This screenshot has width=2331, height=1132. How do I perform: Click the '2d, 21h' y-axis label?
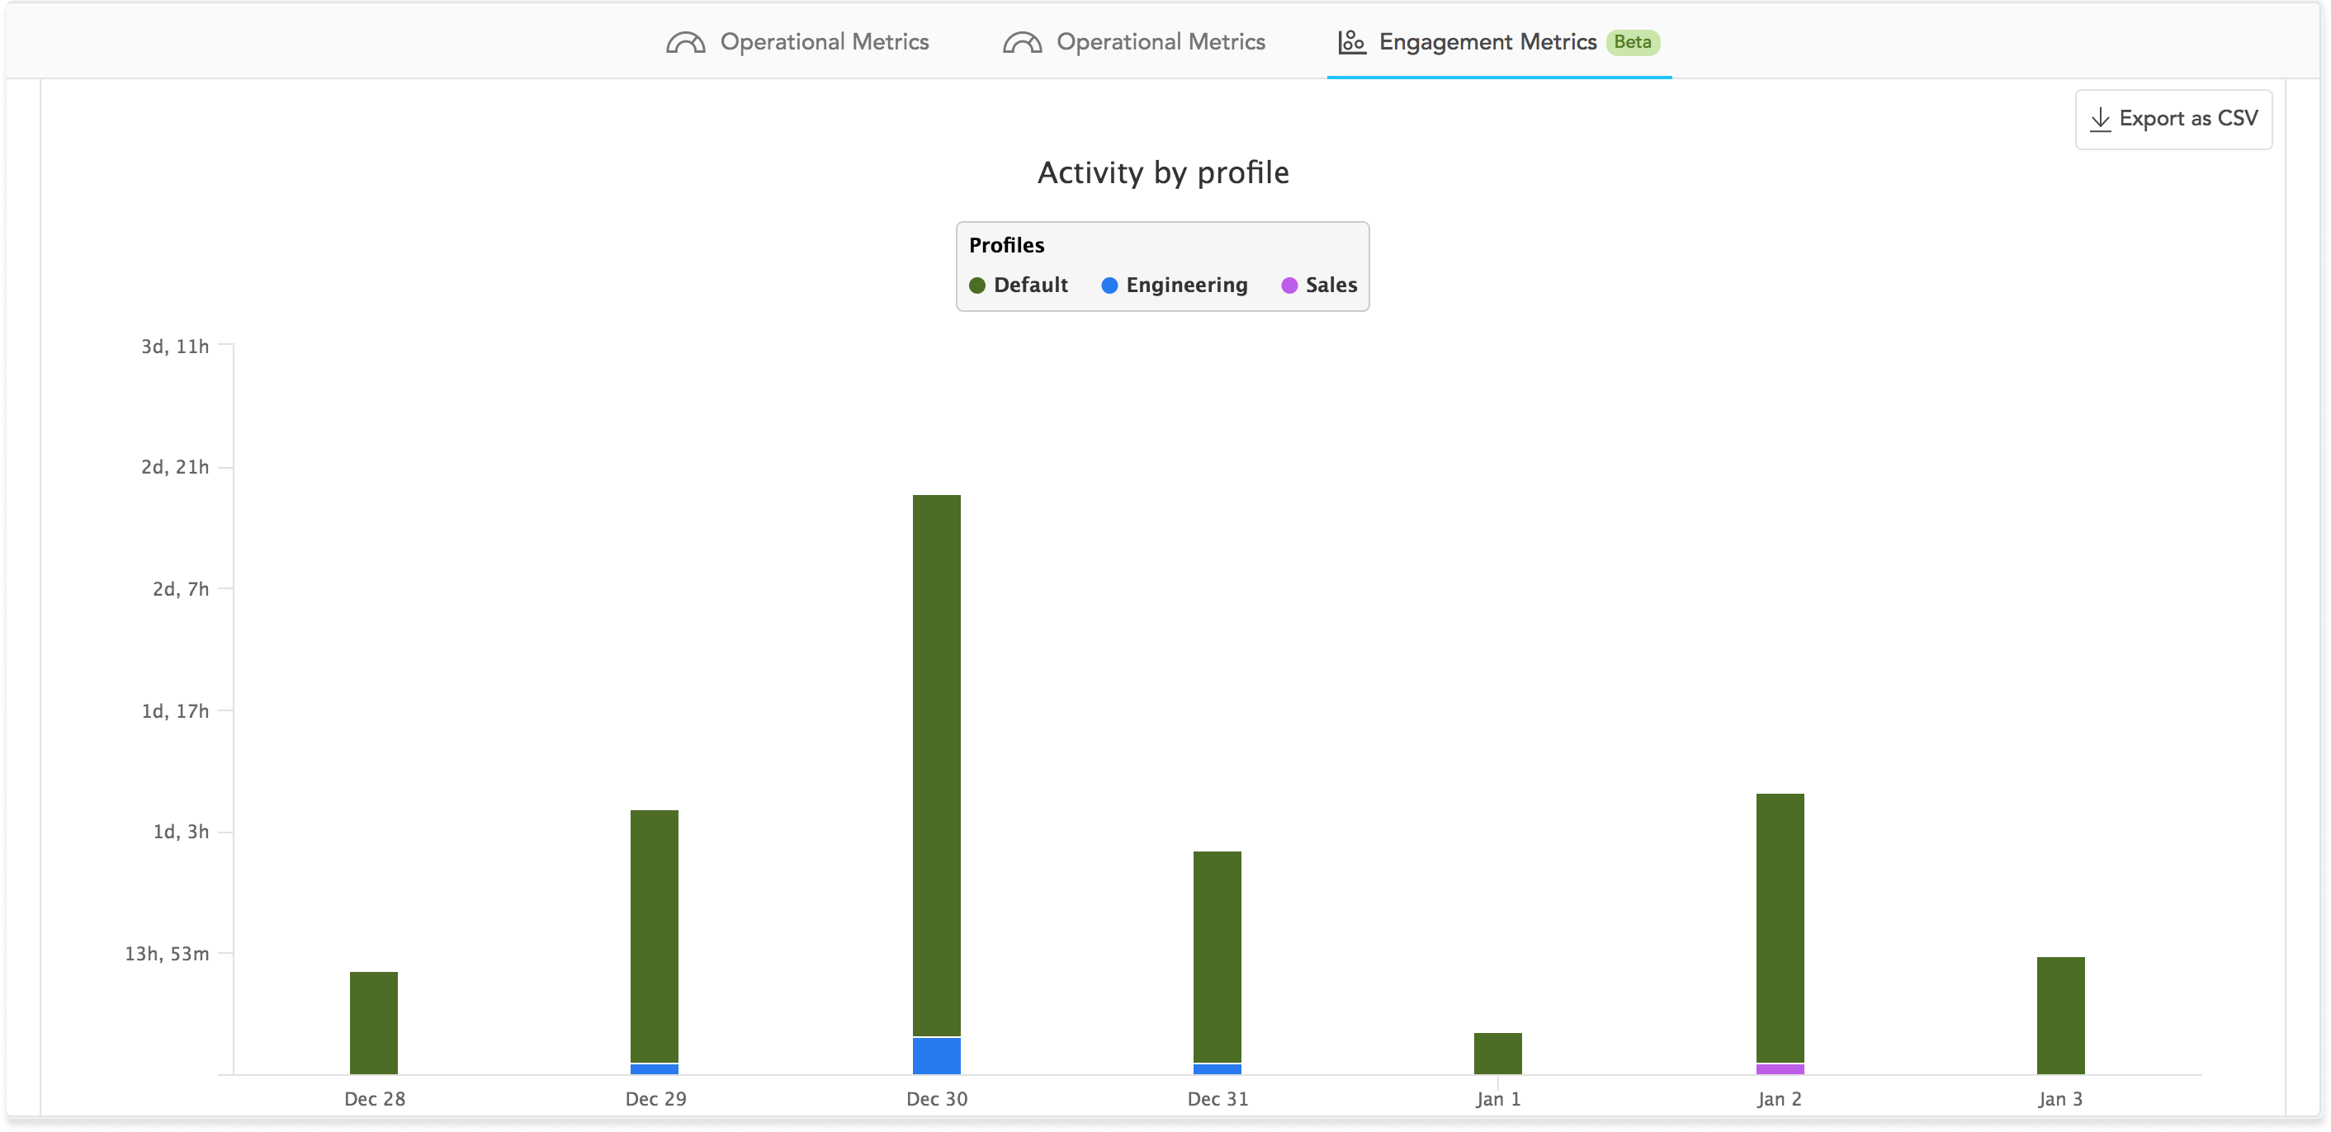[175, 466]
